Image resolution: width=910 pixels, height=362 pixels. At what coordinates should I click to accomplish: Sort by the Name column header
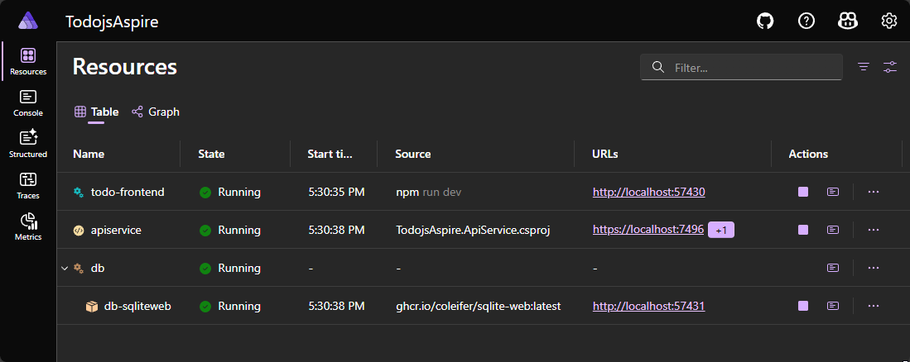tap(89, 154)
